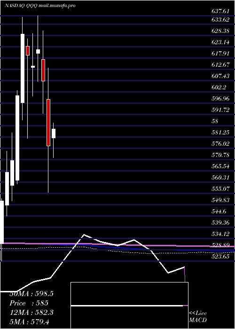This screenshot has height=329, width=235.
Task: Click the 534.12 price label
Action: tap(220, 234)
